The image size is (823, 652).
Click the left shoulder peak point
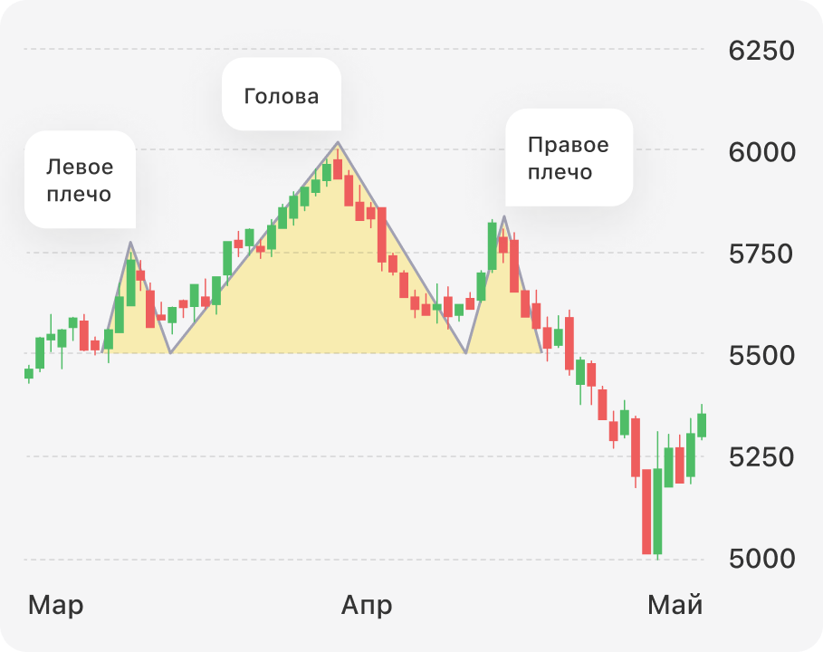(x=130, y=243)
